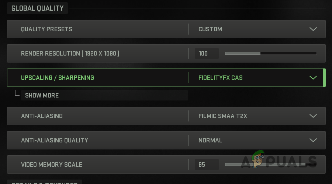Expand the Upscaling / Sharpening chevron
Image resolution: width=332 pixels, height=184 pixels.
click(x=313, y=78)
